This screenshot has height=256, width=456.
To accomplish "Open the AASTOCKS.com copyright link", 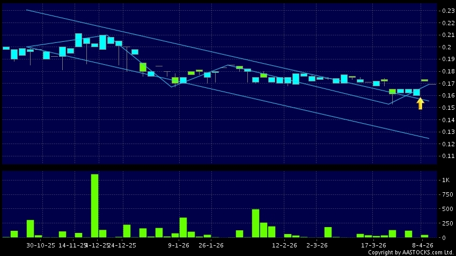I will point(410,252).
